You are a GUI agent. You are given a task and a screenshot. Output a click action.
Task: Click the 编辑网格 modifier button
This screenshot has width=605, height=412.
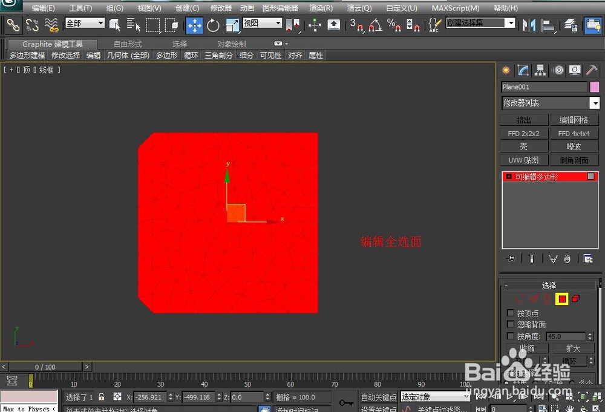pyautogui.click(x=574, y=120)
